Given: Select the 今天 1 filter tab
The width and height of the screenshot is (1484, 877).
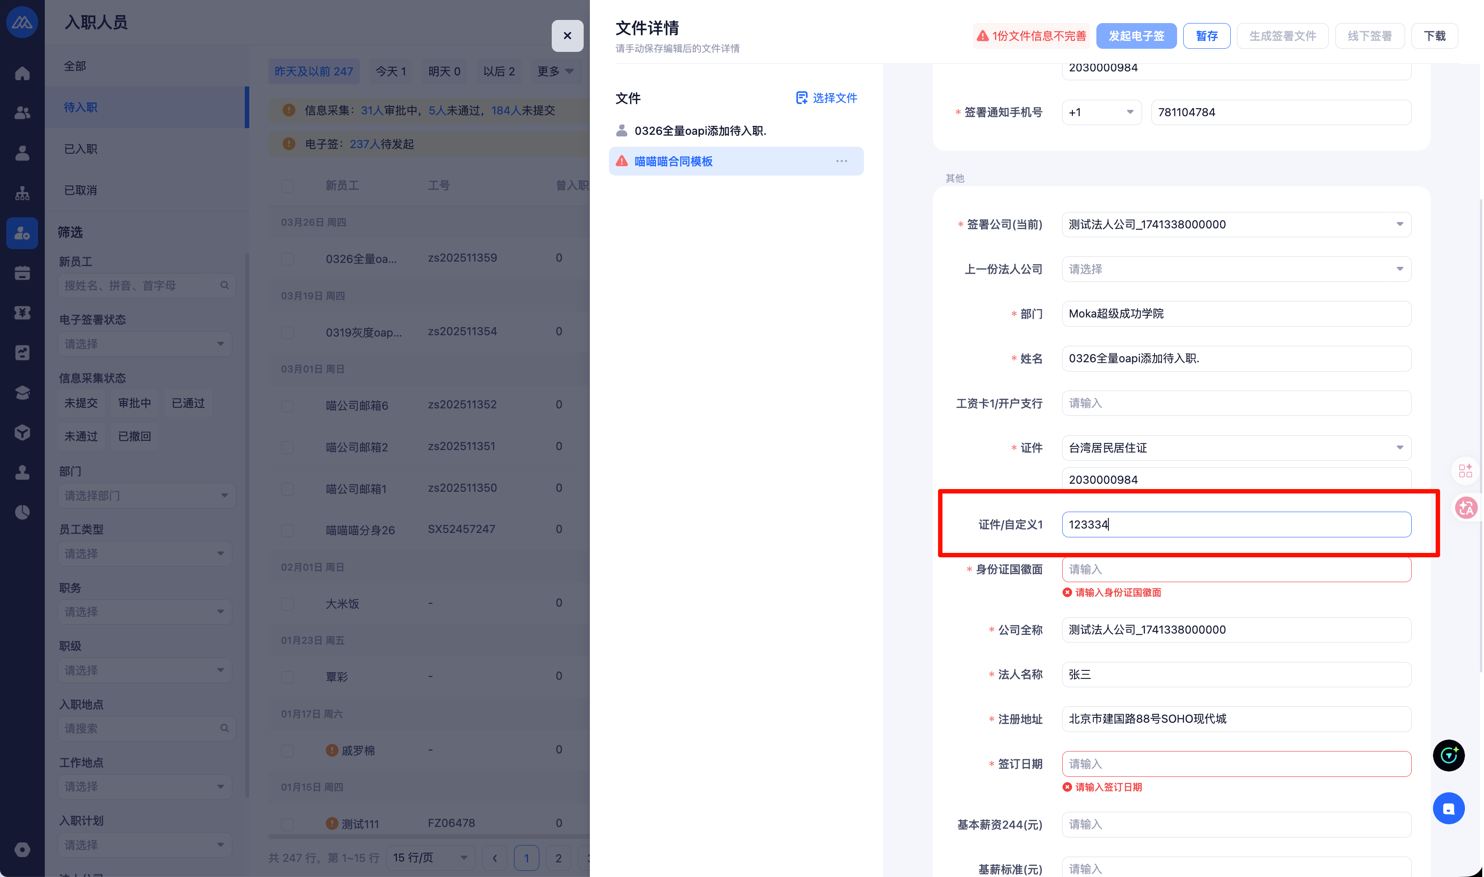Looking at the screenshot, I should point(391,71).
